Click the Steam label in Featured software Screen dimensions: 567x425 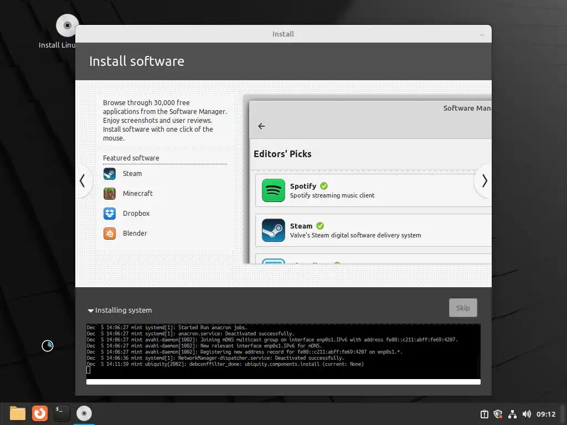point(132,173)
